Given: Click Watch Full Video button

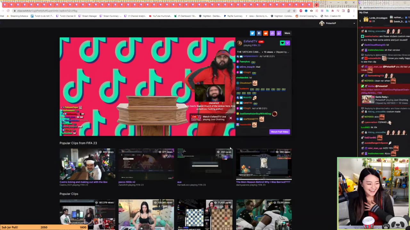Looking at the screenshot, I should click(x=280, y=132).
